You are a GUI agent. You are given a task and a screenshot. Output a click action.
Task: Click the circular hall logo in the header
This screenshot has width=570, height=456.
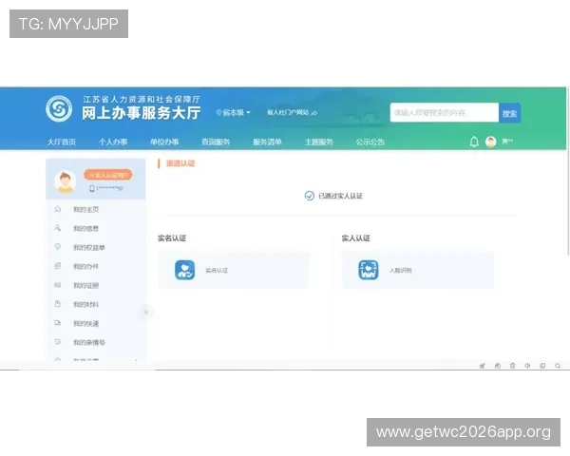pyautogui.click(x=59, y=108)
